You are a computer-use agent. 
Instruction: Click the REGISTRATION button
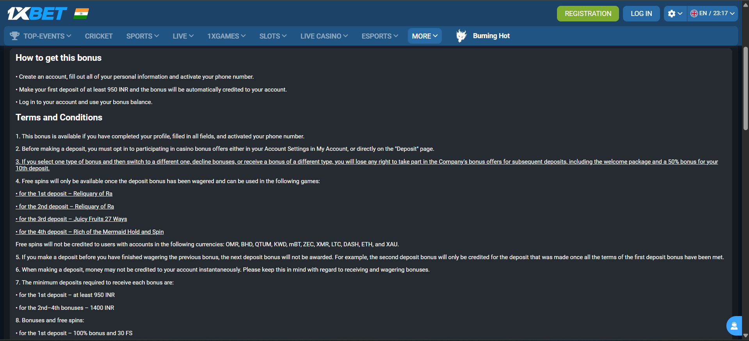point(587,13)
